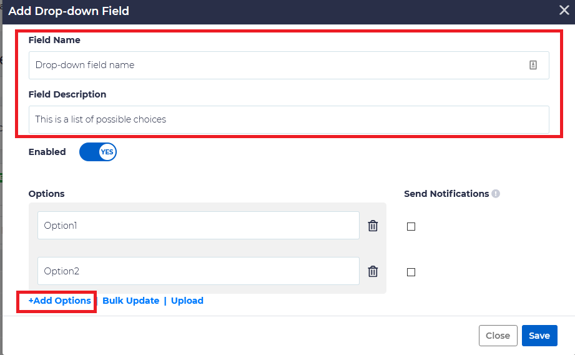This screenshot has width=575, height=355.
Task: Click the Enabled label text
Action: pos(47,152)
